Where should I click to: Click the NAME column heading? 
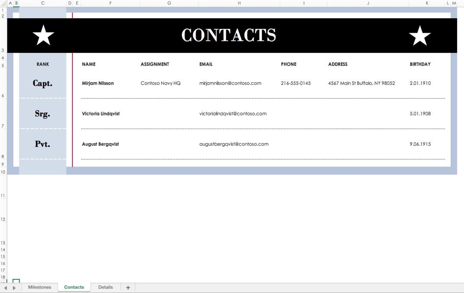89,64
